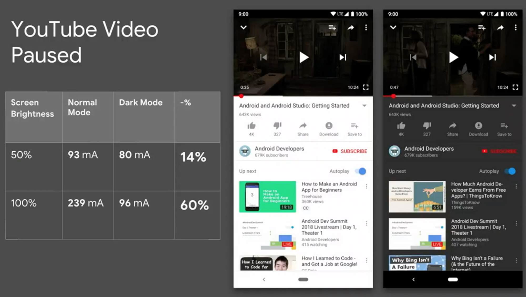Image resolution: width=526 pixels, height=297 pixels.
Task: Click the skip next track icon
Action: pos(343,57)
